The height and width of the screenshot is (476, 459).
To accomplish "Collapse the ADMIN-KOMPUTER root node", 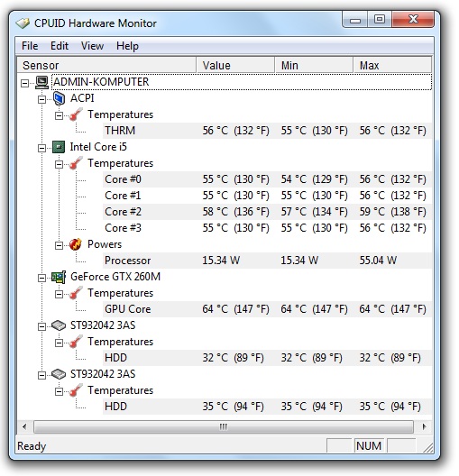I will pos(25,83).
